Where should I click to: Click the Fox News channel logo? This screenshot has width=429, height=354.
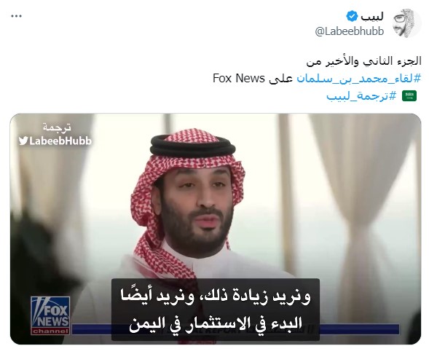click(50, 315)
